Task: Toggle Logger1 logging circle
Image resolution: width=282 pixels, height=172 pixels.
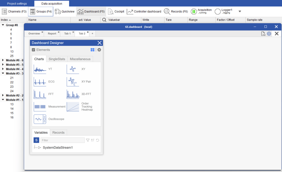Action: (218, 11)
